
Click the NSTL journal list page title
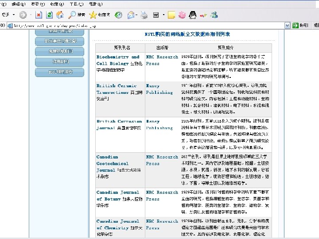pos(187,34)
